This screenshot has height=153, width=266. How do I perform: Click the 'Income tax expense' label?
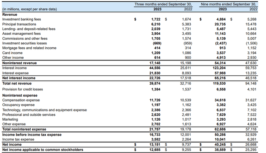(18, 139)
